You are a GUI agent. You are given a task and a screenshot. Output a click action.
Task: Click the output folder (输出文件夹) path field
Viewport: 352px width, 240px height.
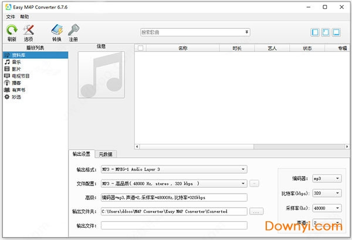click(174, 211)
